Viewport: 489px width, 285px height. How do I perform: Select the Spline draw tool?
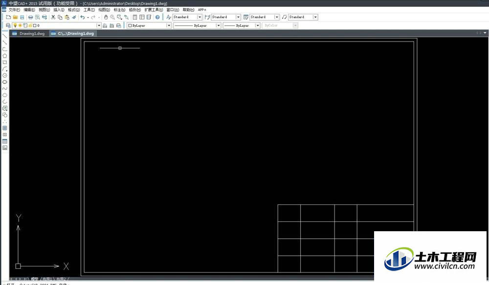[5, 88]
